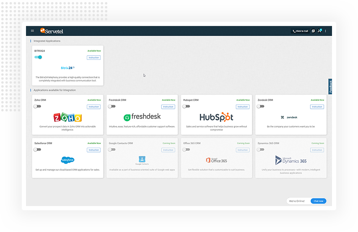Click the Google Contacts icon
The height and width of the screenshot is (232, 358).
142,160
